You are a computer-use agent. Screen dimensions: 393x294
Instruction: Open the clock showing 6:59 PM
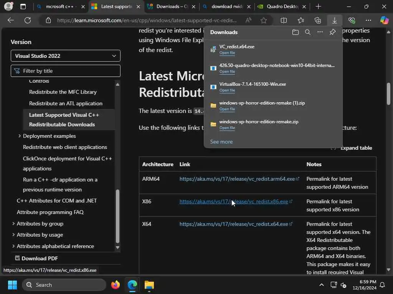(x=364, y=285)
